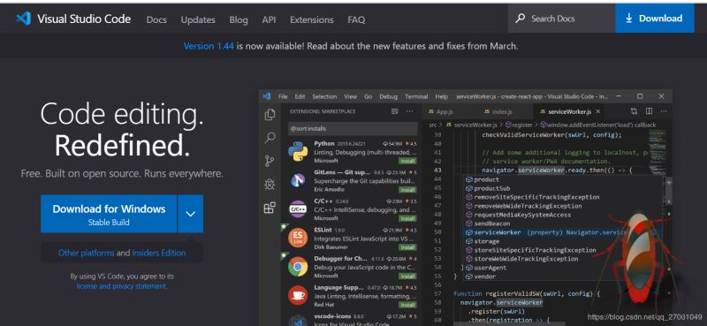The image size is (707, 326).
Task: Click Install for the C/C++ extension
Action: 407,219
